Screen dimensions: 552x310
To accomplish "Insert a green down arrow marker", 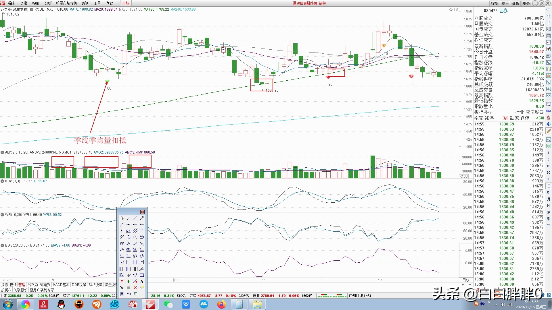I will point(129,281).
